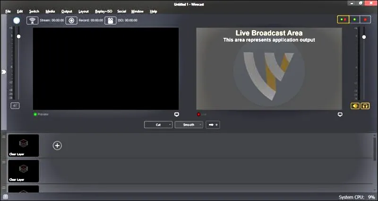Open the Switch menu
This screenshot has width=378, height=201.
[x=34, y=11]
